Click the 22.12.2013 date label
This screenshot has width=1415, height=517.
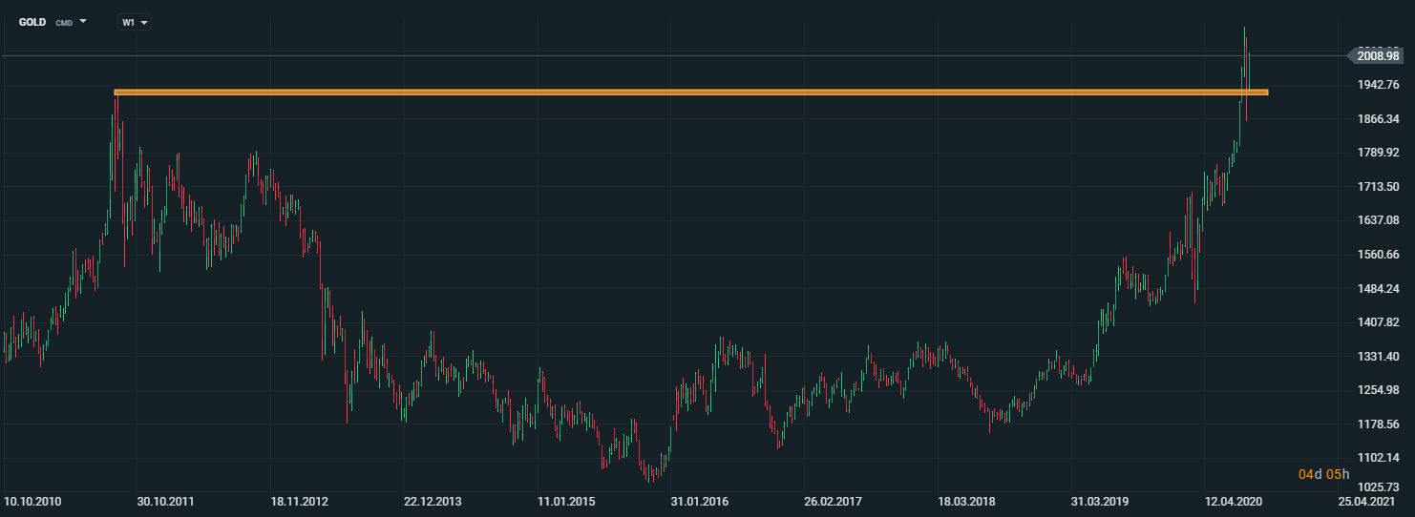433,501
